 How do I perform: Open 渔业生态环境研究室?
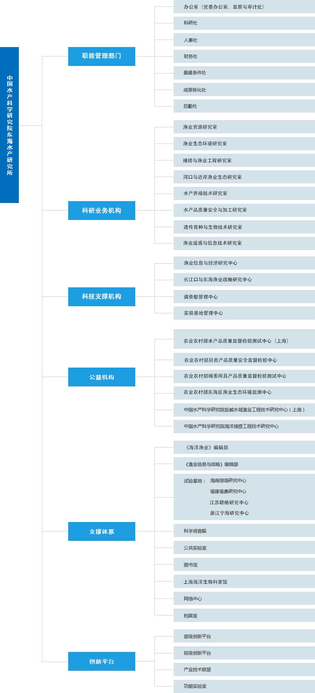pyautogui.click(x=244, y=144)
